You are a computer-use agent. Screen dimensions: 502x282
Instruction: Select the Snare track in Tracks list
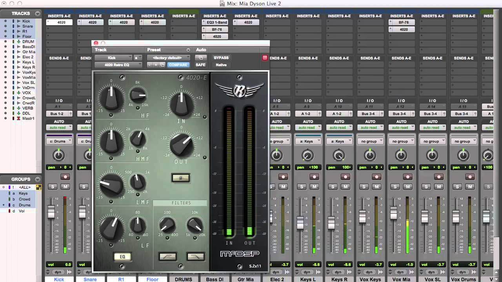(27, 26)
